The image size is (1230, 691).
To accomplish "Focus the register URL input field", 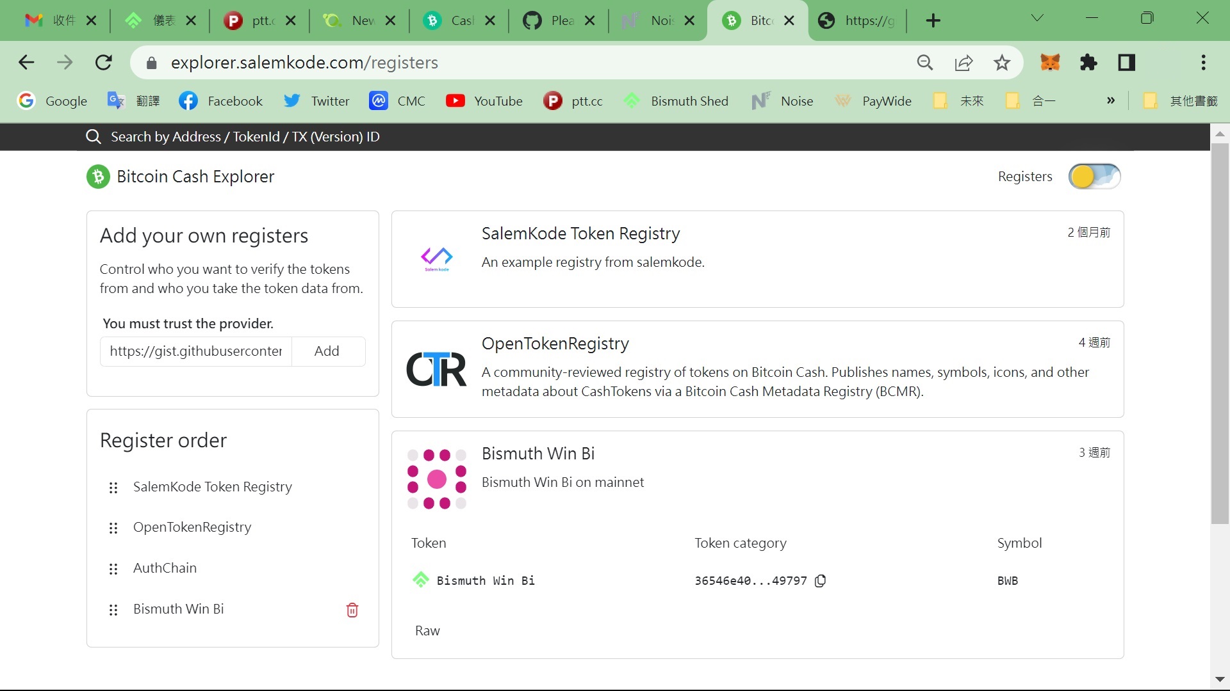I will coord(196,351).
